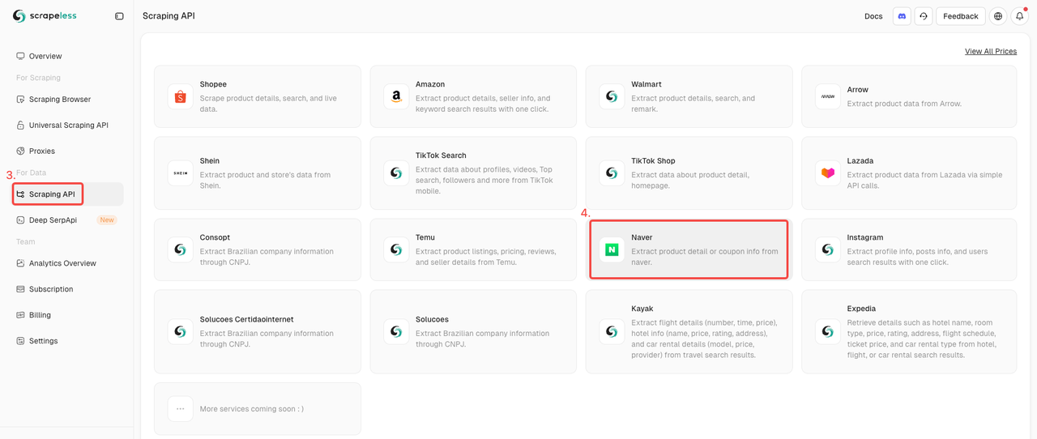
Task: Click the Billing wallet icon
Action: [21, 314]
